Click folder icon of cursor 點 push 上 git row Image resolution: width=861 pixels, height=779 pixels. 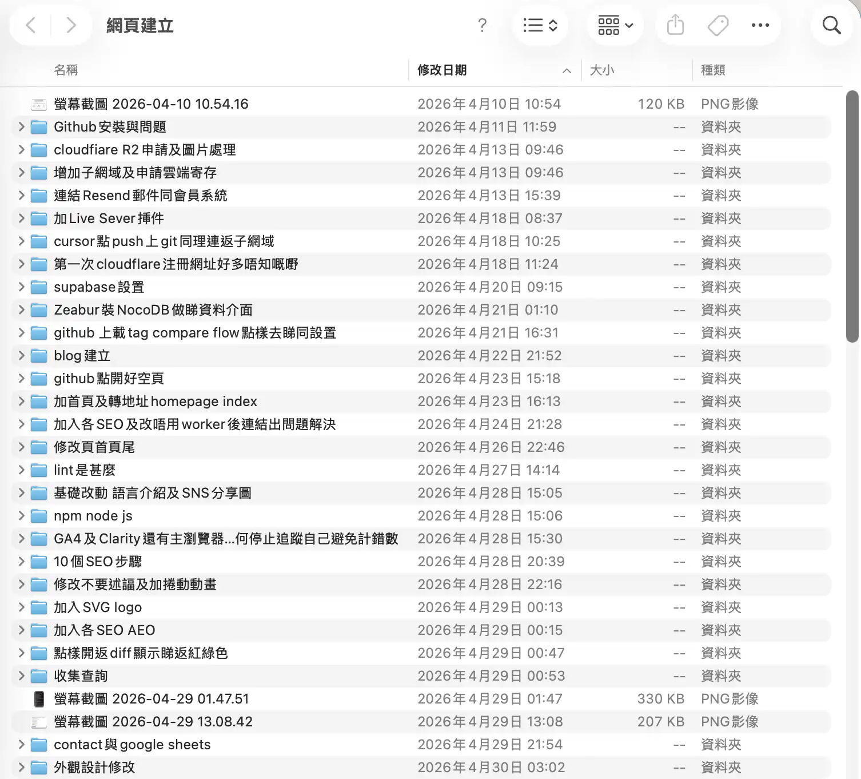click(39, 241)
